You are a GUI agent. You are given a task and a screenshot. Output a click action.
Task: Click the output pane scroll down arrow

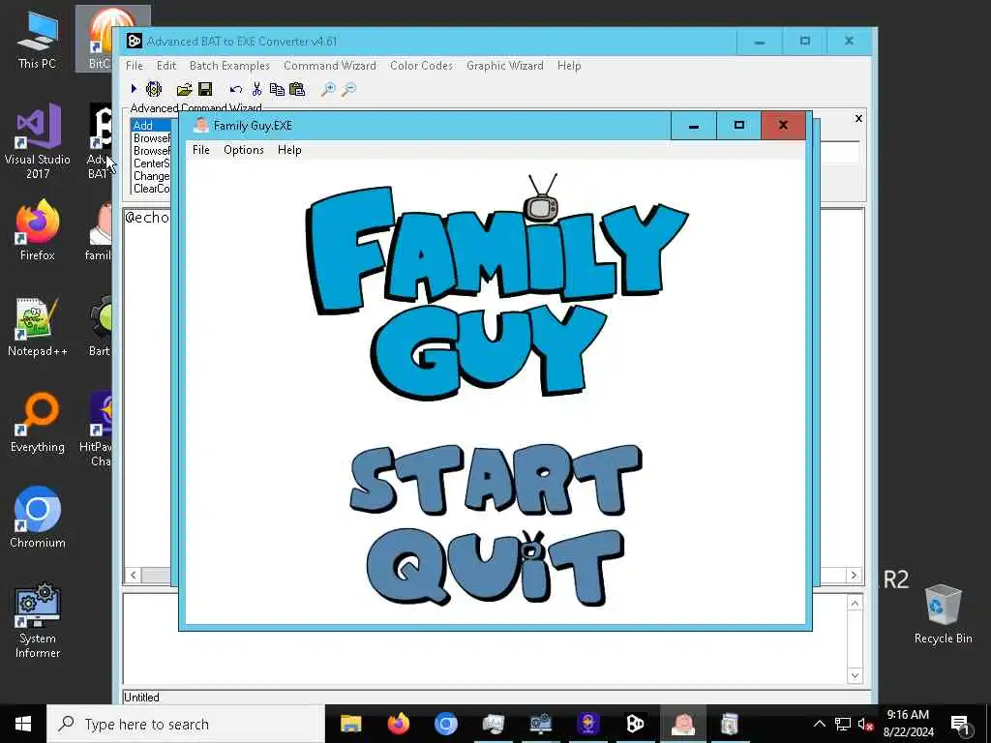pyautogui.click(x=855, y=675)
